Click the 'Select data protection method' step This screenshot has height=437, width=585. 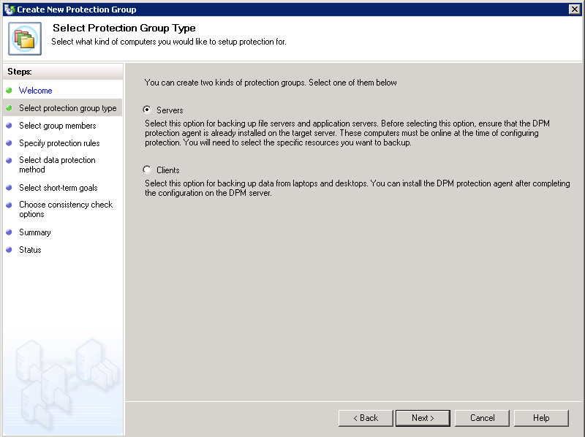click(x=57, y=164)
